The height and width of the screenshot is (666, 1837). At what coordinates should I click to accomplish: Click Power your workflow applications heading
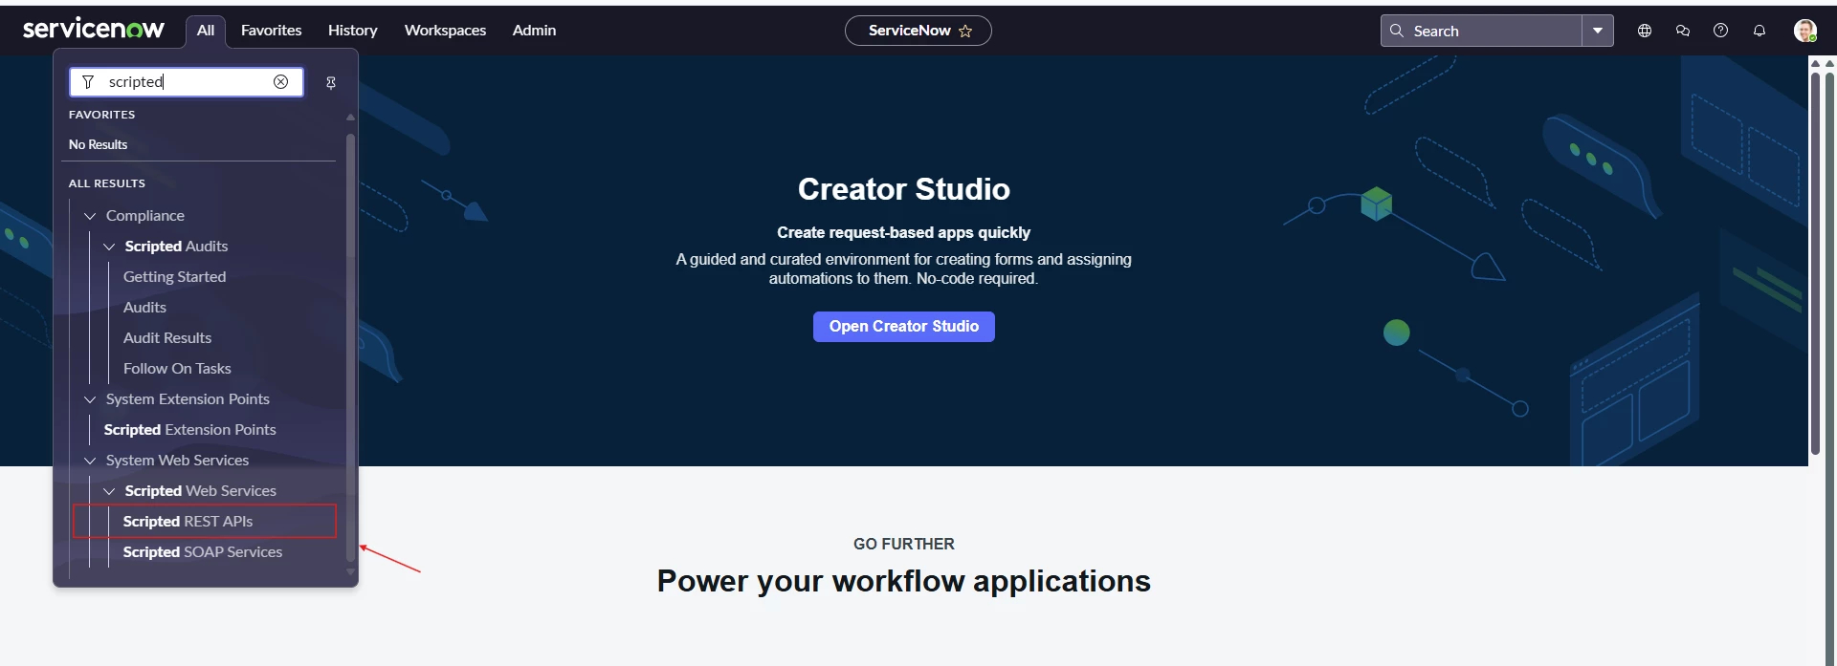tap(904, 581)
